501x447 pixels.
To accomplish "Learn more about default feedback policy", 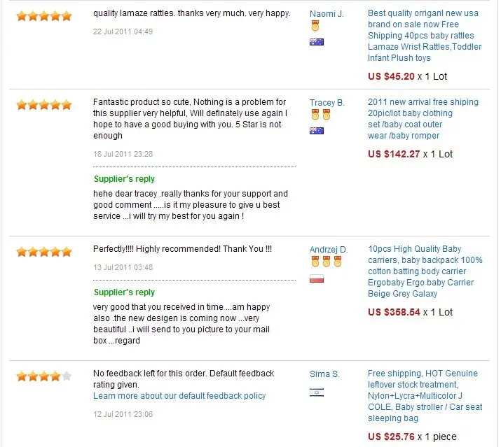I will coord(179,396).
